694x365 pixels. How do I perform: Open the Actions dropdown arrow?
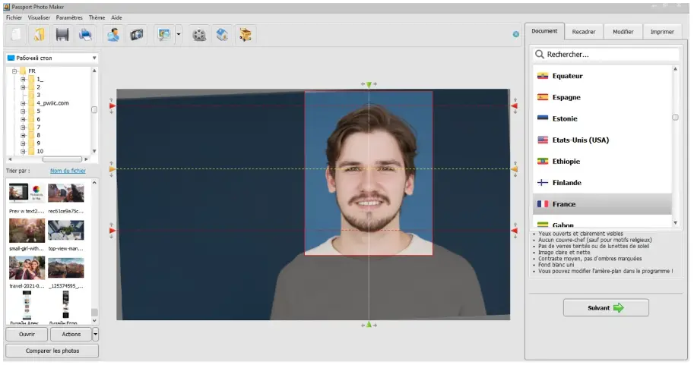95,334
